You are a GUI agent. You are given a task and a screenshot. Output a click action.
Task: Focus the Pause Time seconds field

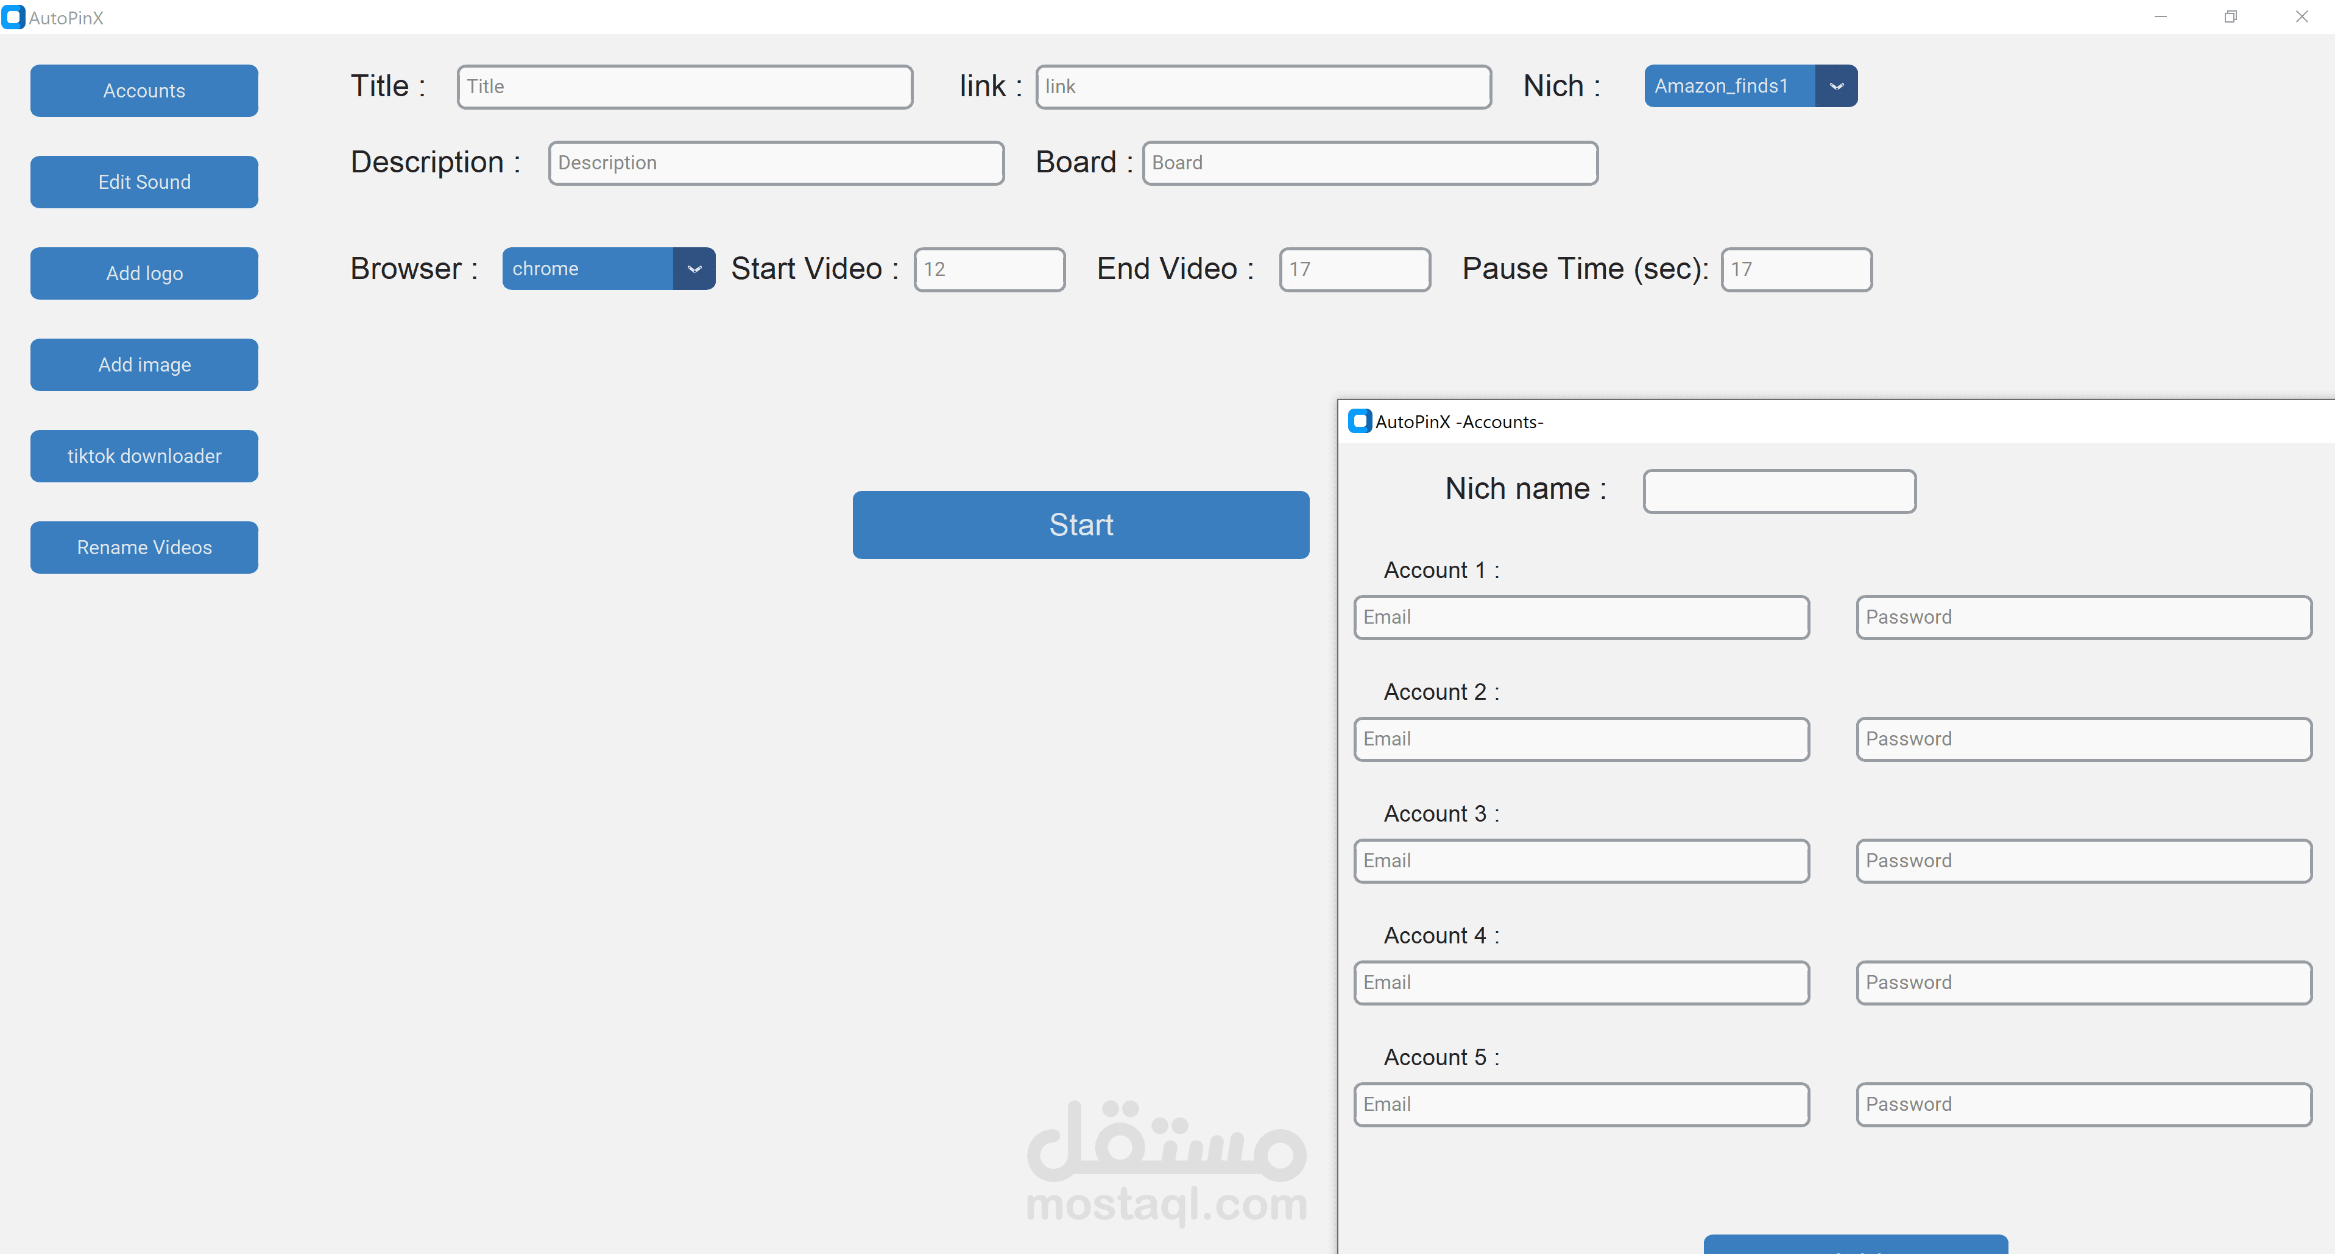point(1796,270)
